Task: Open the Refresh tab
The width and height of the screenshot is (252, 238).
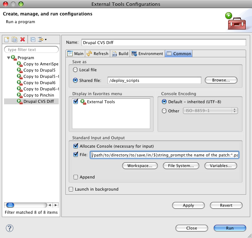Action: click(x=97, y=54)
